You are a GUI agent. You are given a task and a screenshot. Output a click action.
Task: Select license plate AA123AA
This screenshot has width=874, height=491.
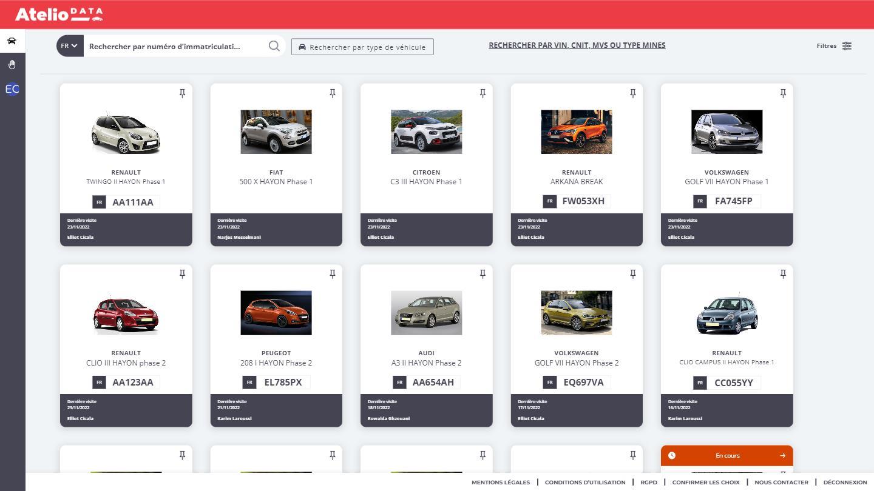click(x=126, y=382)
